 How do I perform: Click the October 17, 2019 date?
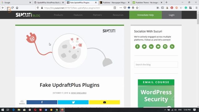coord(60,93)
